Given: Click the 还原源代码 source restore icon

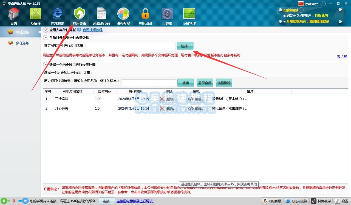Looking at the screenshot, I should [101, 16].
